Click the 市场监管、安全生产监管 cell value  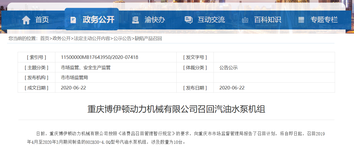pyautogui.click(x=86, y=68)
